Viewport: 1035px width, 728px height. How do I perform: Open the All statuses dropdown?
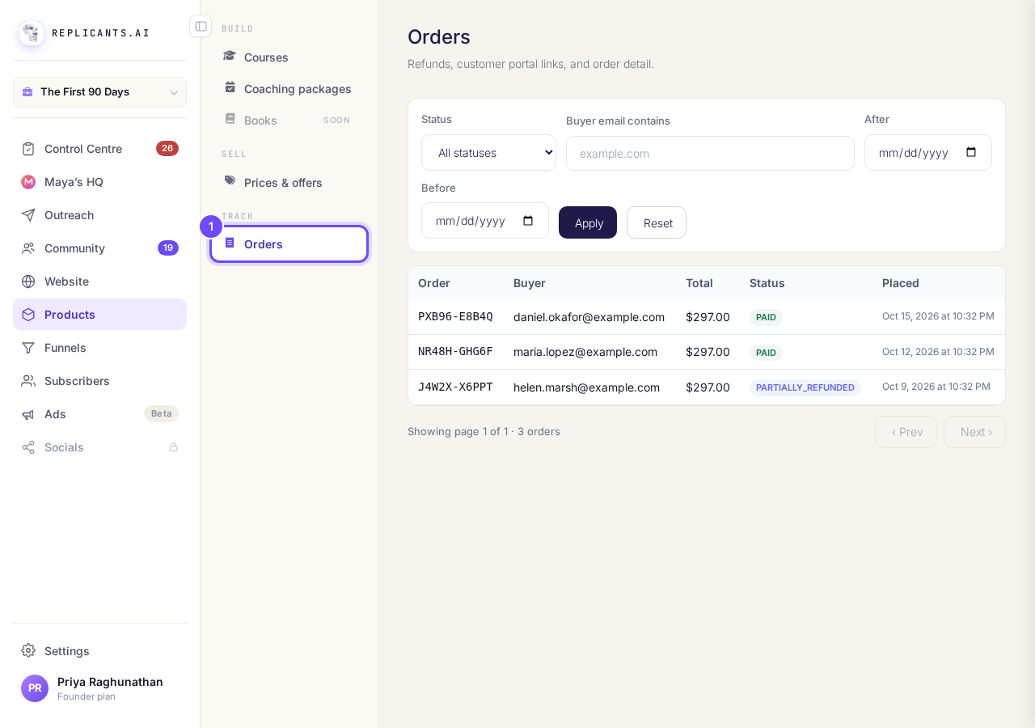pyautogui.click(x=488, y=153)
